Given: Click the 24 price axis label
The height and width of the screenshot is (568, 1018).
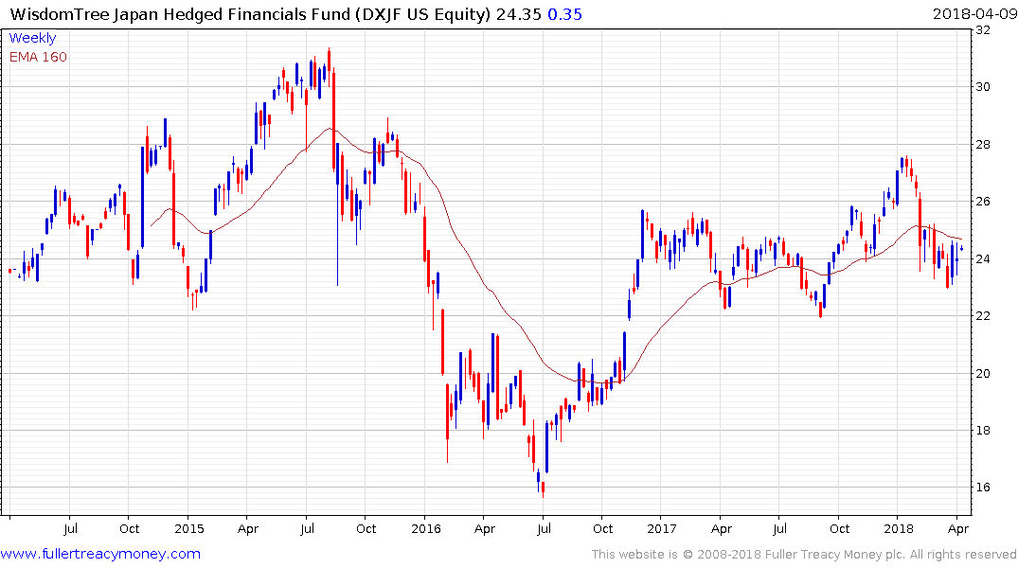Looking at the screenshot, I should pyautogui.click(x=983, y=259).
